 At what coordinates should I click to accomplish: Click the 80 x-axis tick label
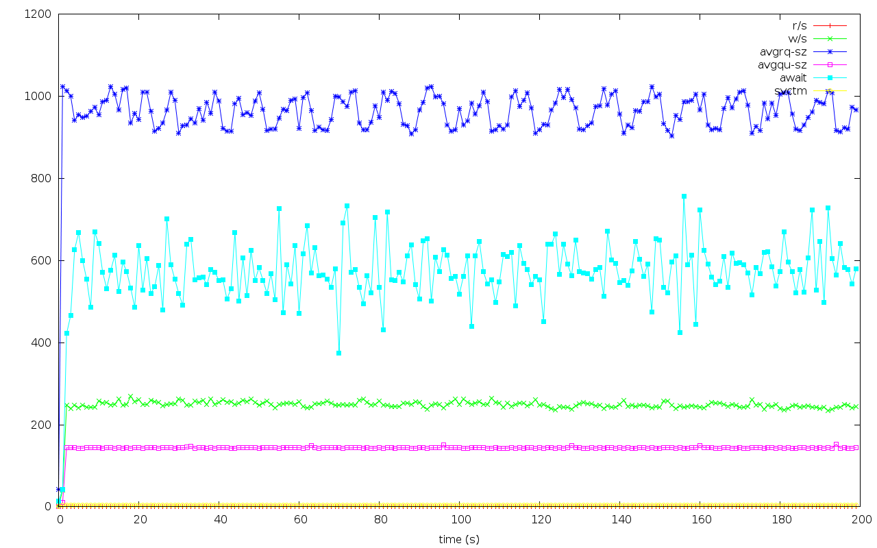pyautogui.click(x=380, y=520)
